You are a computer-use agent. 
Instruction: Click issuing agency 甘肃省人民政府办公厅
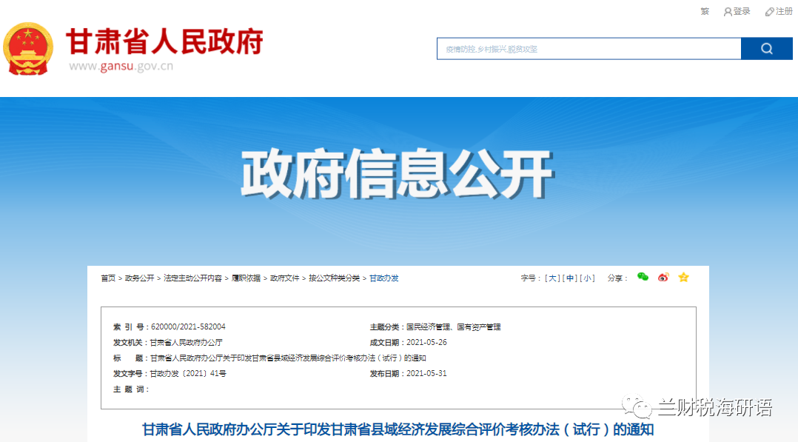(x=186, y=343)
